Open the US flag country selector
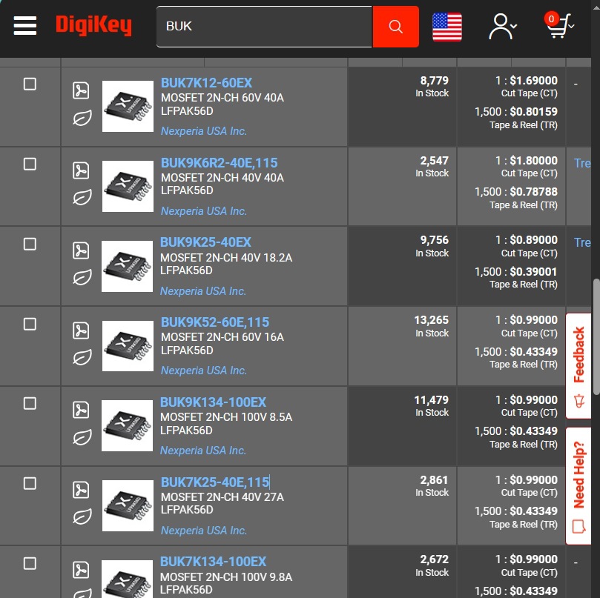Image resolution: width=600 pixels, height=598 pixels. pos(447,27)
